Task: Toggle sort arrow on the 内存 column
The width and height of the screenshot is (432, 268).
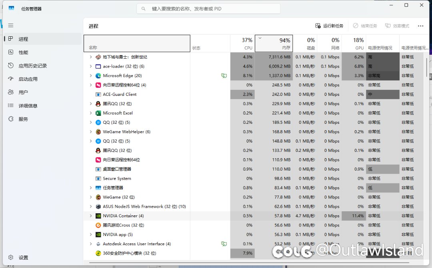Action: [x=260, y=38]
